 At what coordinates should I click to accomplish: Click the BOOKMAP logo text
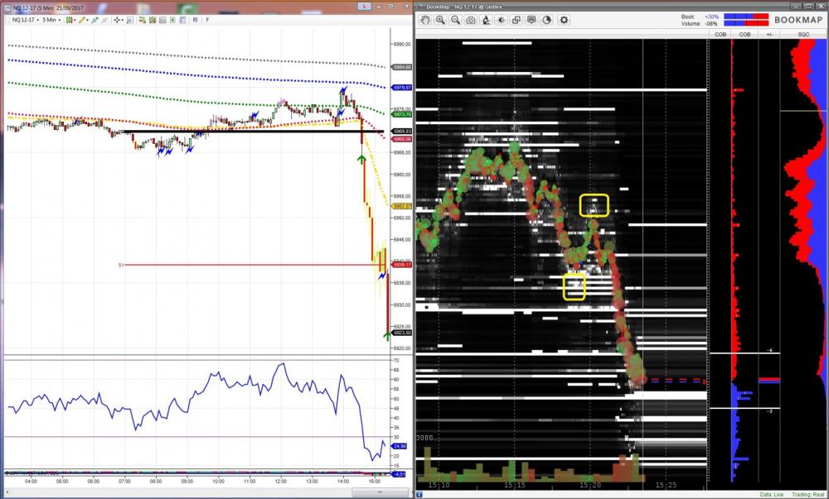click(x=798, y=20)
